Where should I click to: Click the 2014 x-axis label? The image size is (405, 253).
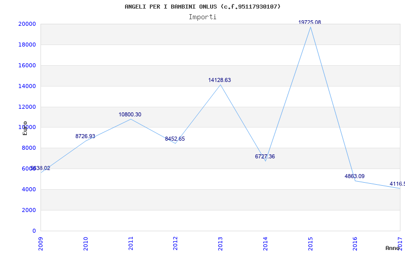[265, 244]
